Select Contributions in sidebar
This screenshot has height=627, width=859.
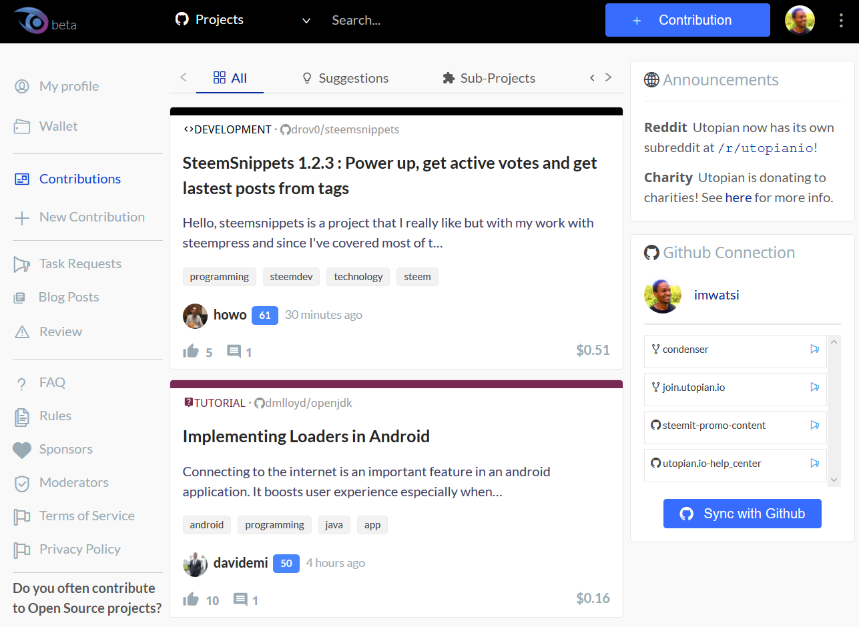[x=79, y=179]
